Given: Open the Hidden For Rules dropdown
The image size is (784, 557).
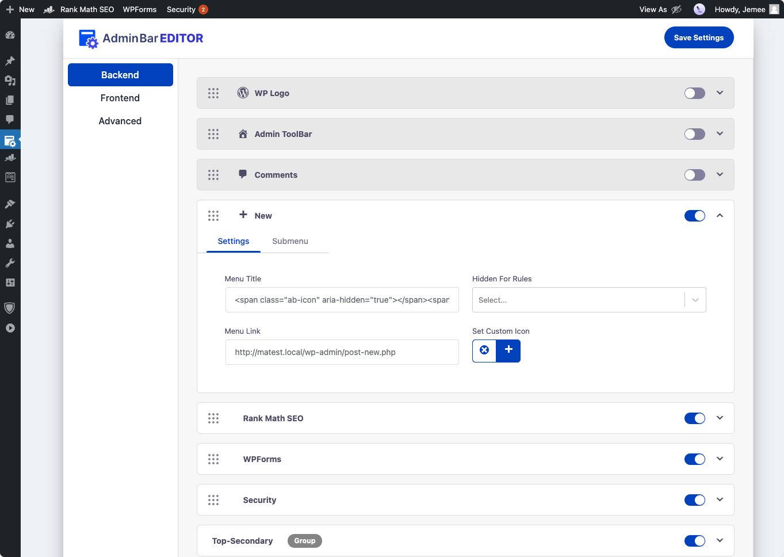Looking at the screenshot, I should click(589, 300).
